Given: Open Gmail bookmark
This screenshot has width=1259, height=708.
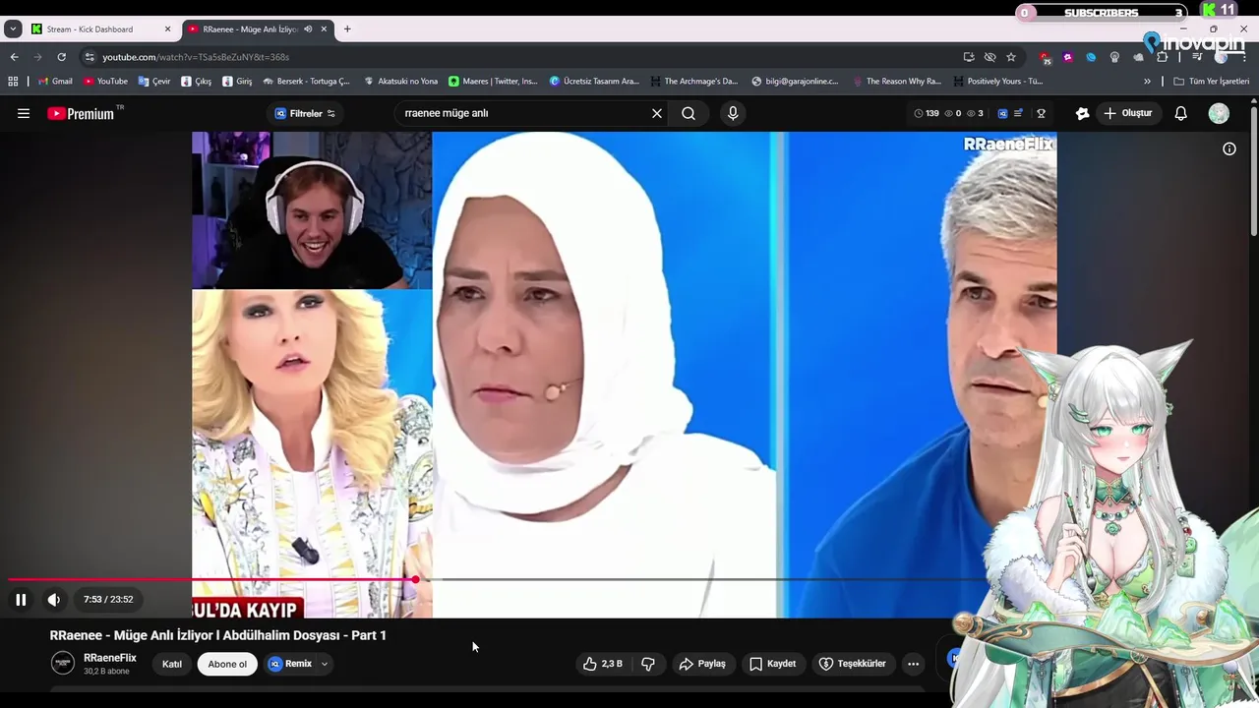Looking at the screenshot, I should [55, 82].
